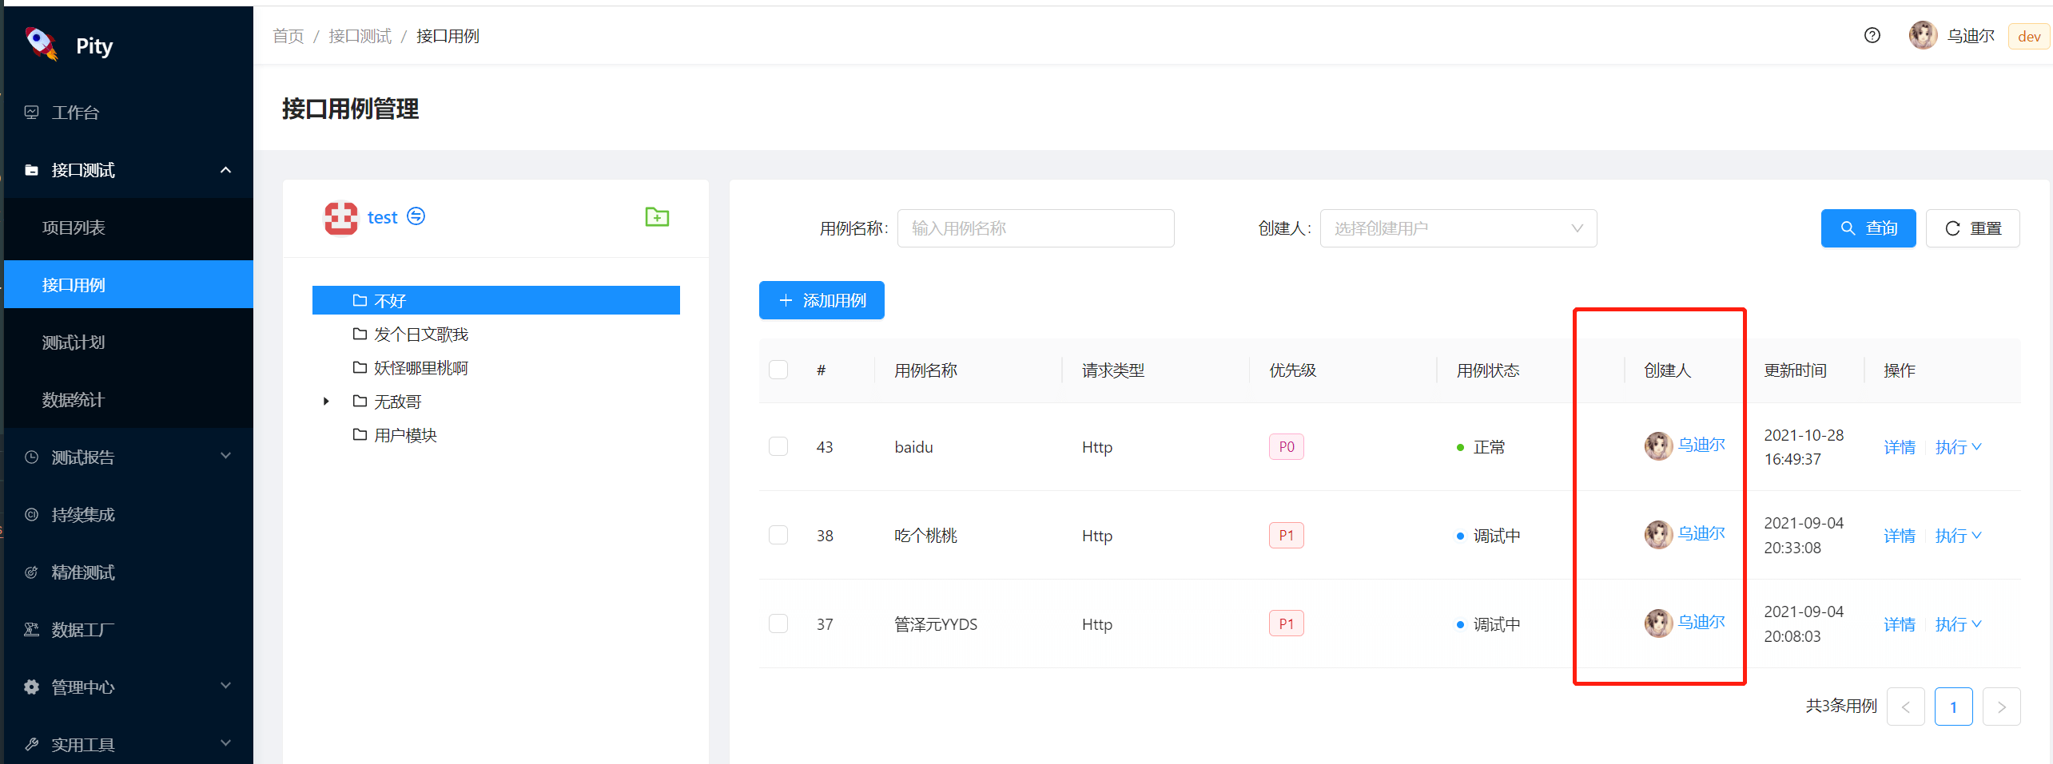This screenshot has height=764, width=2053.
Task: Click the Pity rocket logo
Action: (42, 43)
